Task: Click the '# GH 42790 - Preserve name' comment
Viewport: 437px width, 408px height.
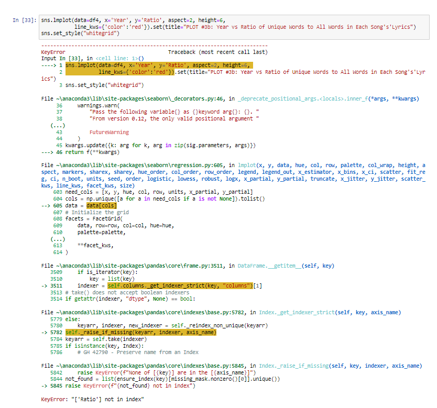Action: [138, 352]
